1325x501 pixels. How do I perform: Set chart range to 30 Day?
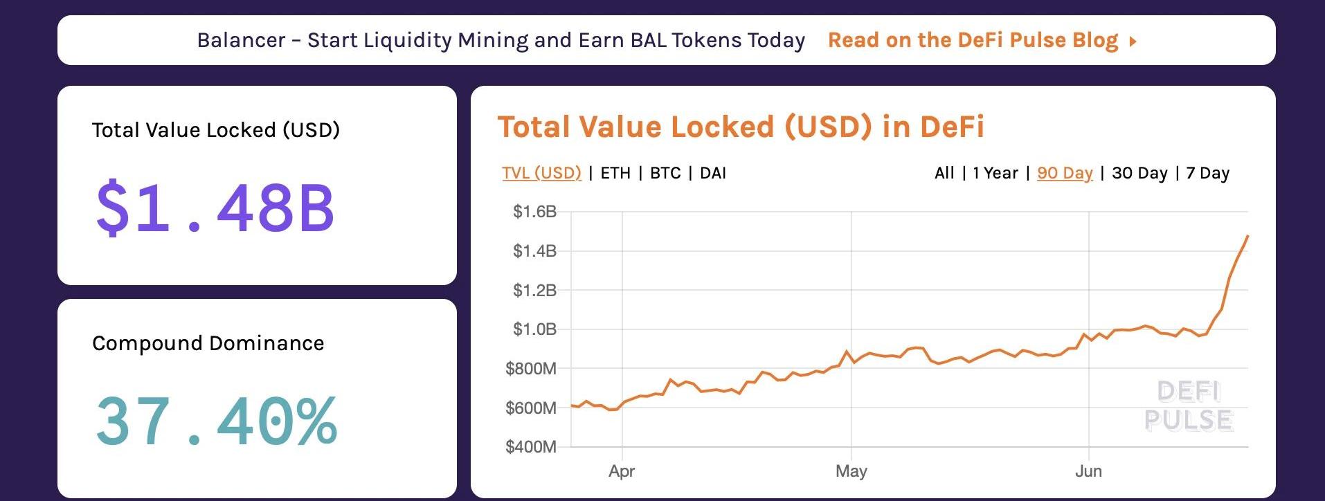(x=1139, y=173)
